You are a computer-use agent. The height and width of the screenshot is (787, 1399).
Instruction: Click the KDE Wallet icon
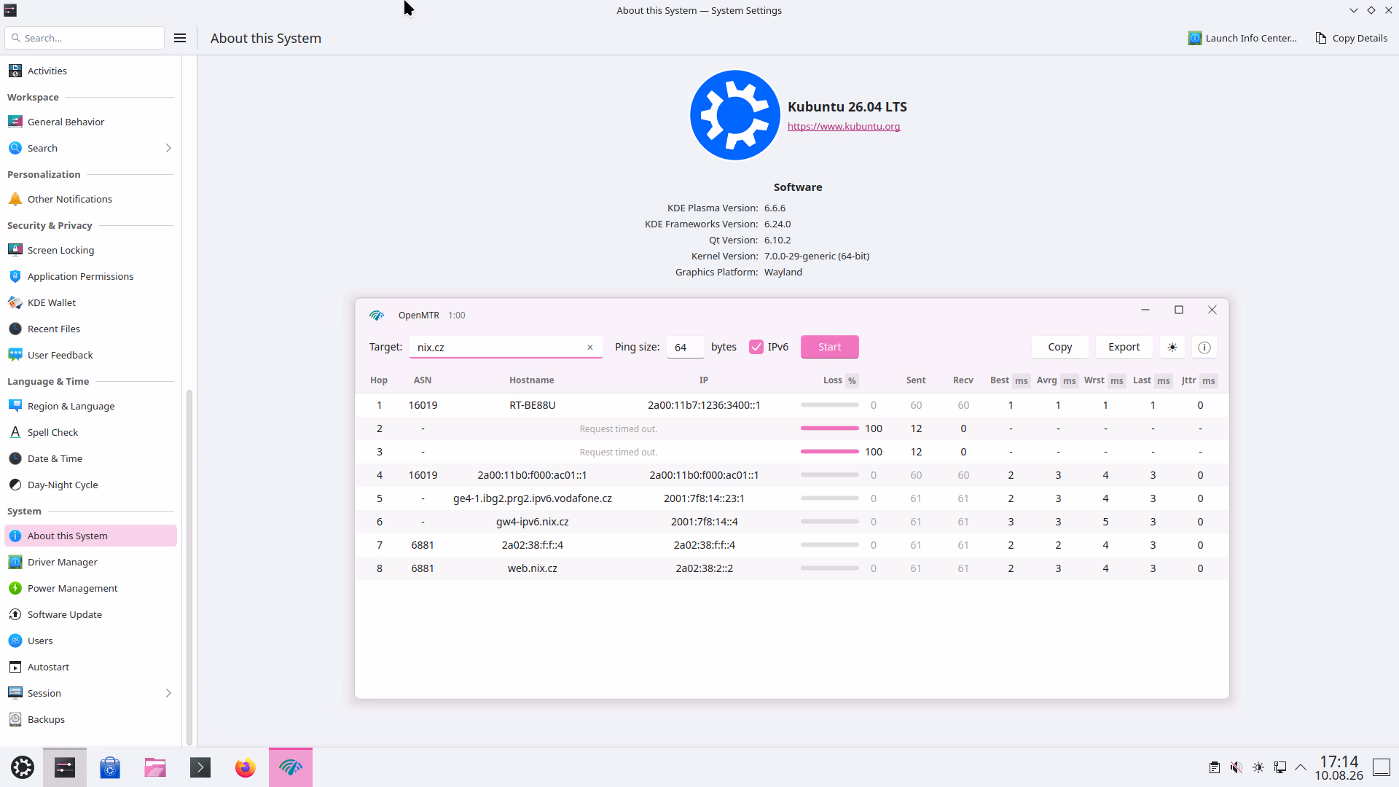coord(15,302)
